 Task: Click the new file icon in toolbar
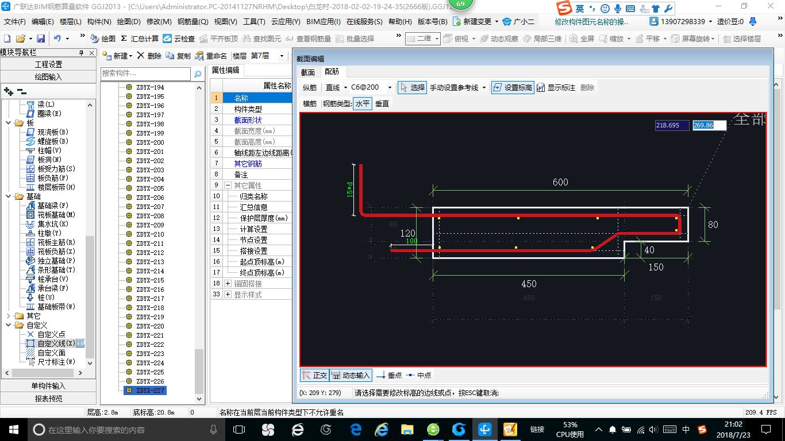pyautogui.click(x=7, y=38)
